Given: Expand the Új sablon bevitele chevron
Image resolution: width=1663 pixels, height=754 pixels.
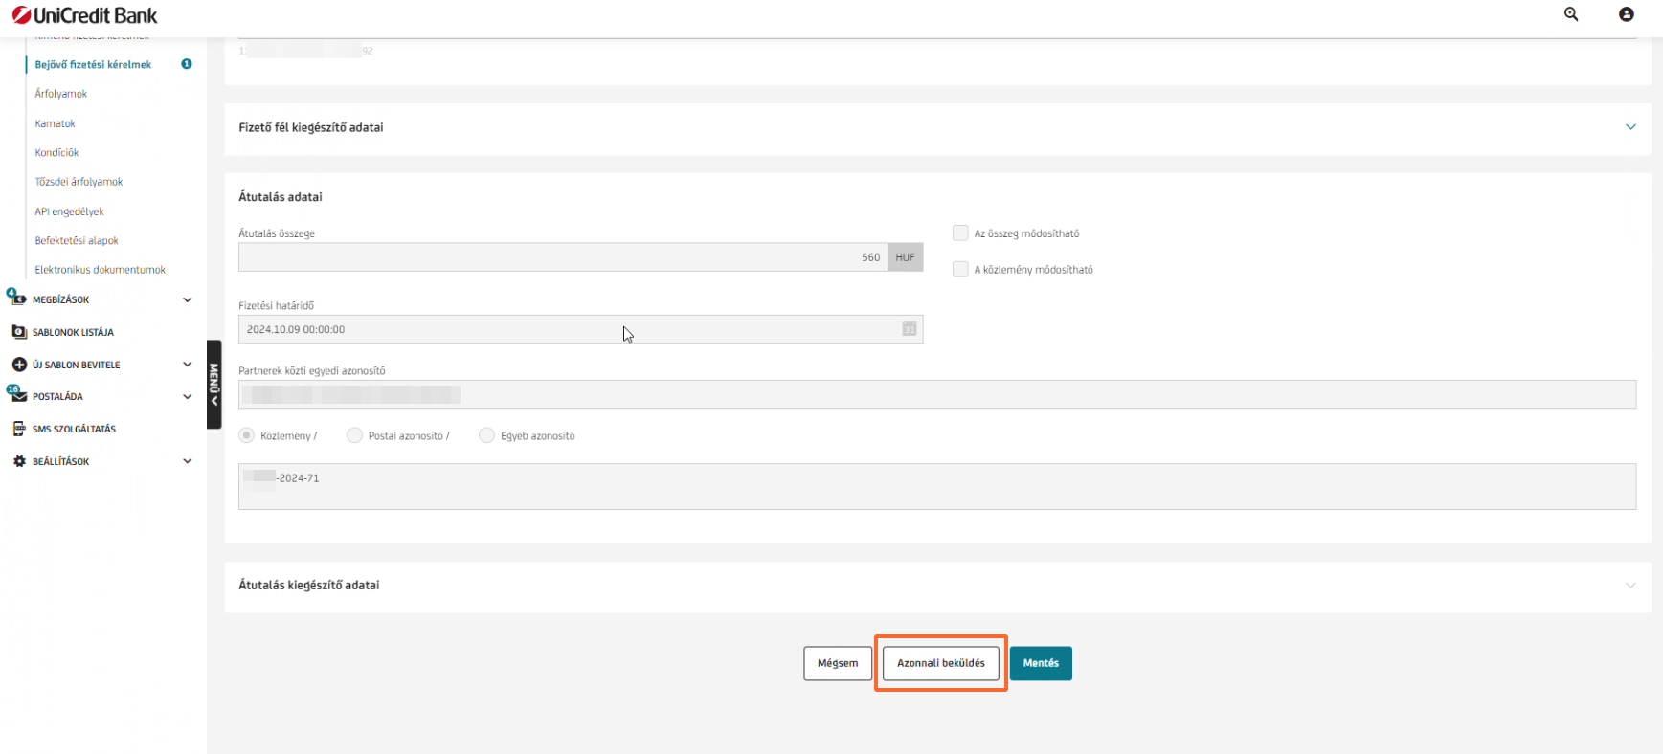Looking at the screenshot, I should click(188, 365).
